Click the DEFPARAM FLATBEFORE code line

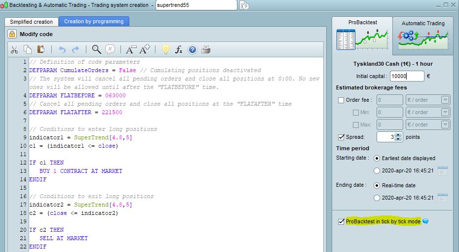[x=77, y=95]
